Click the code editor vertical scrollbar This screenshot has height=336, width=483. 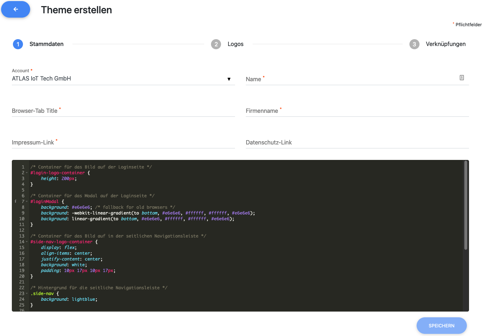pyautogui.click(x=465, y=205)
